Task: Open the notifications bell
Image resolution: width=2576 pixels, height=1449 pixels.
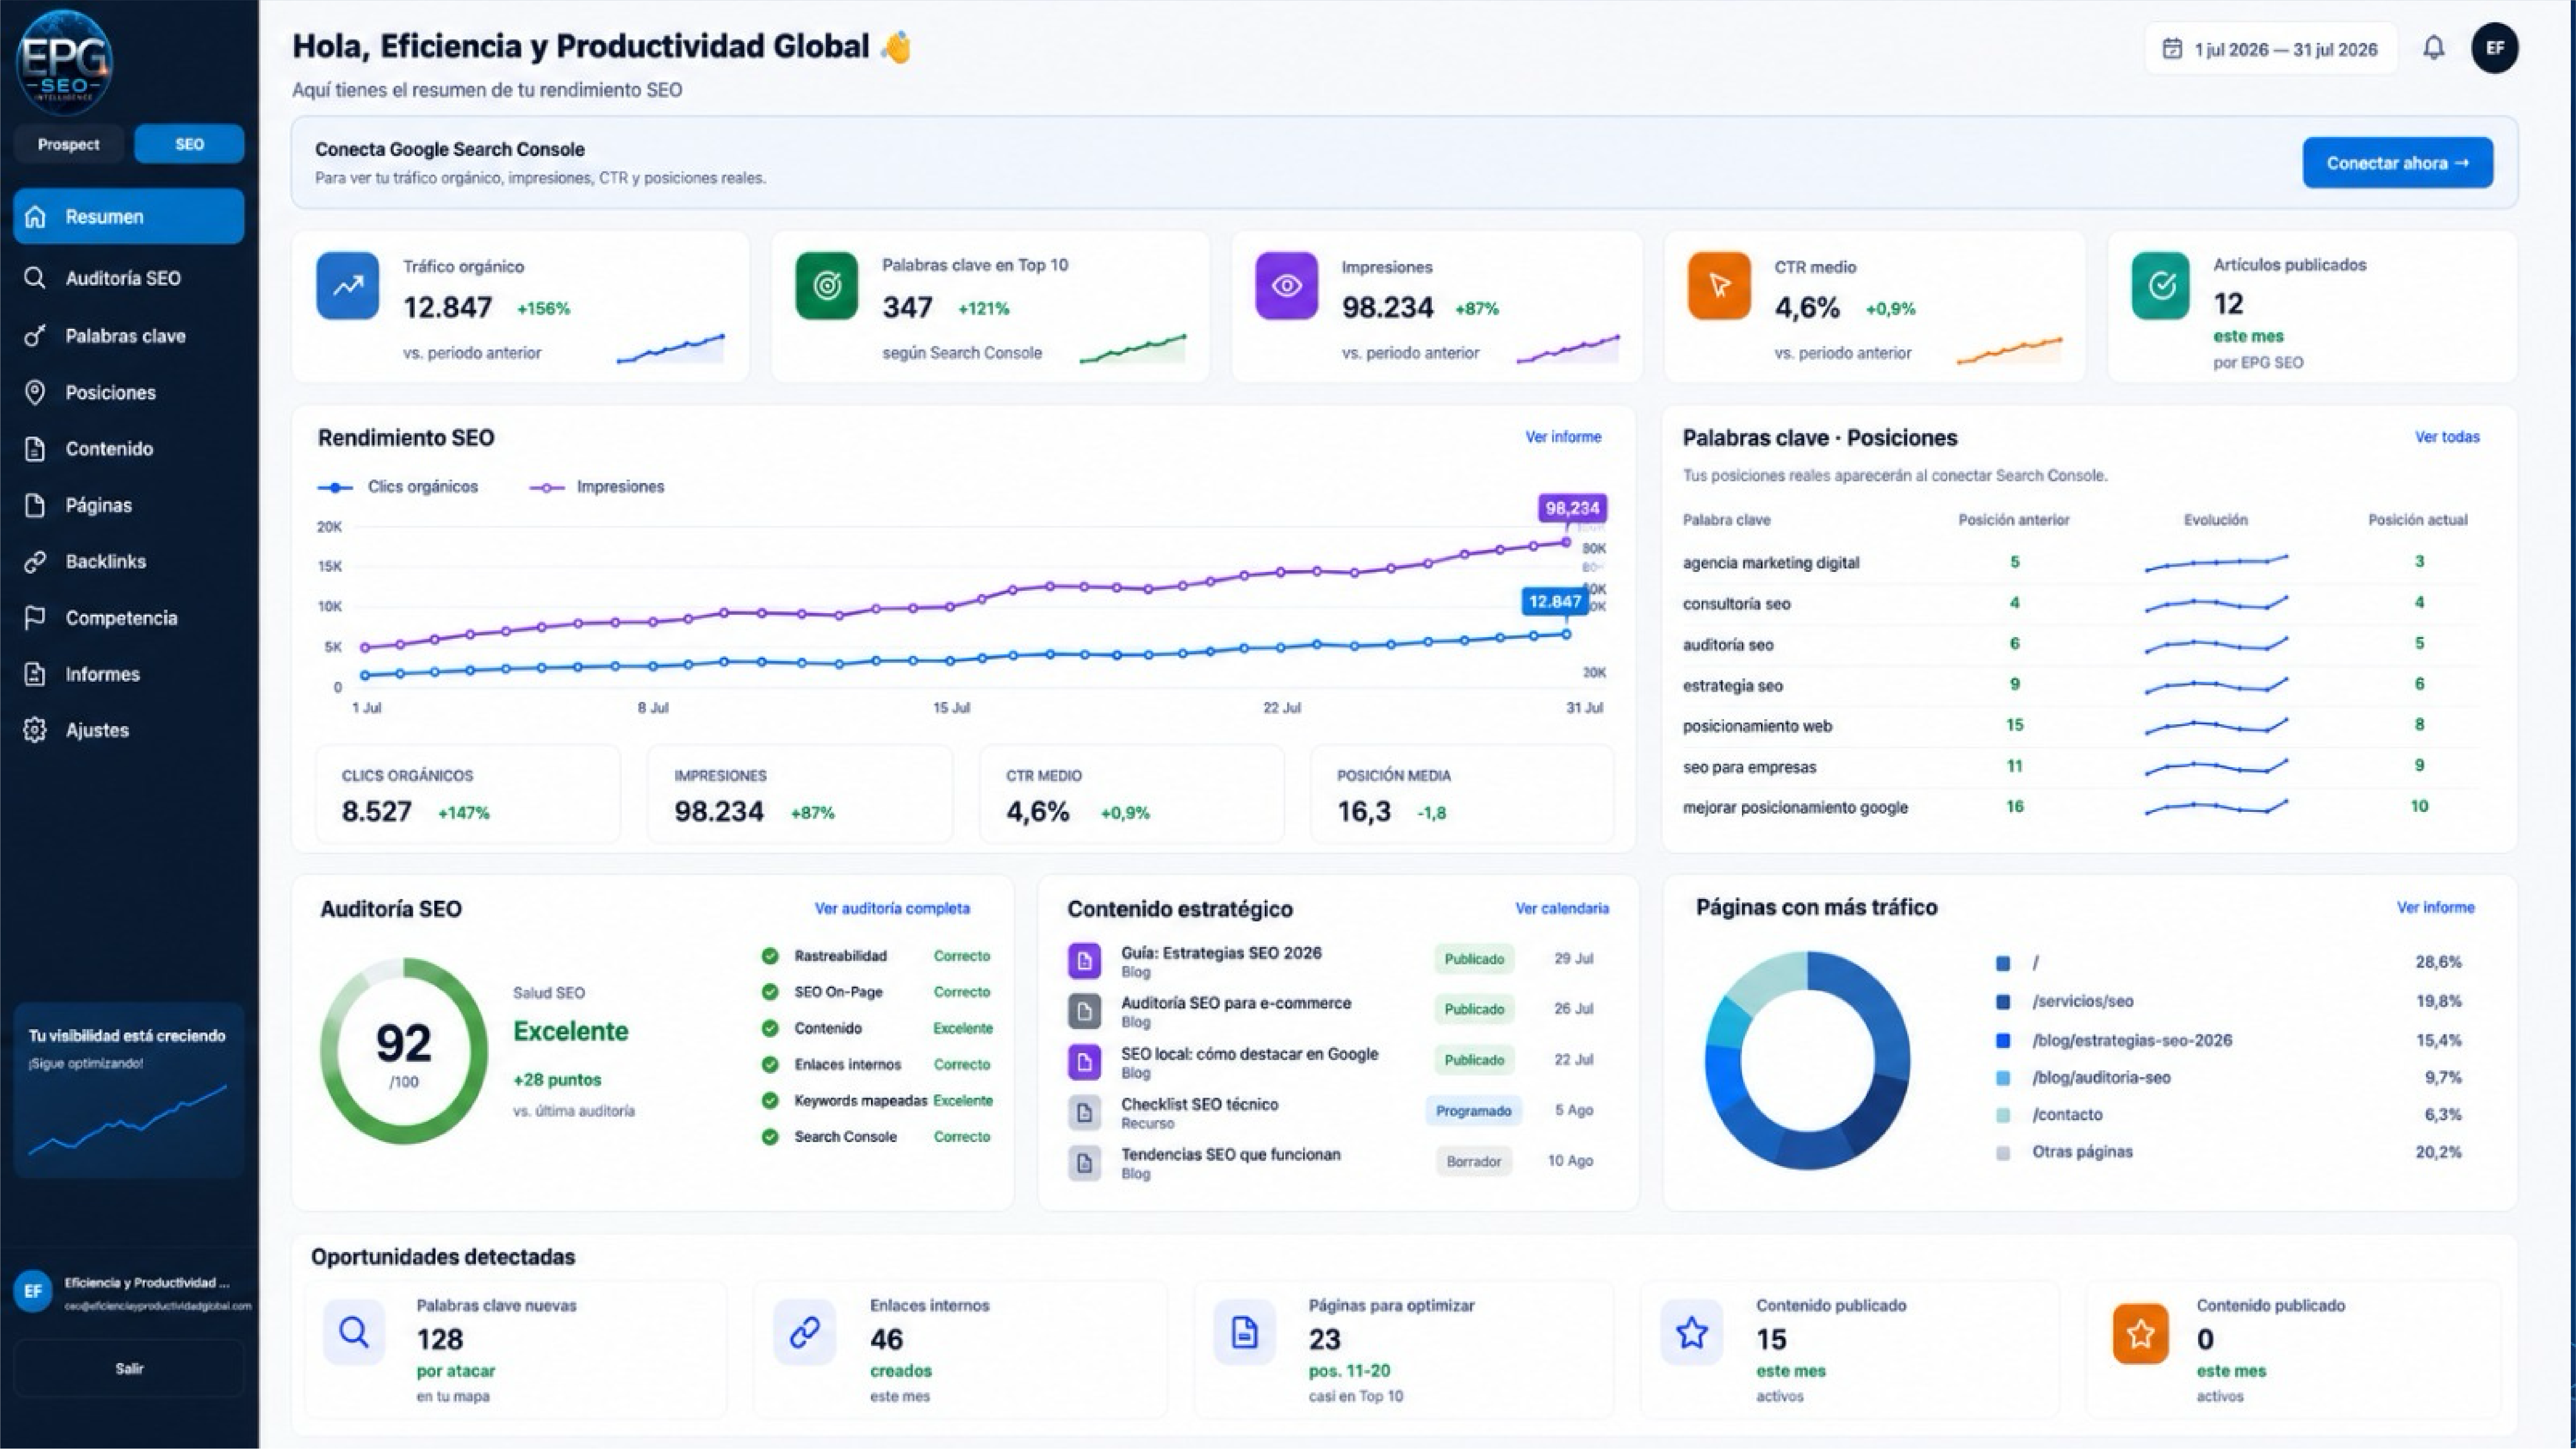Action: click(2433, 48)
